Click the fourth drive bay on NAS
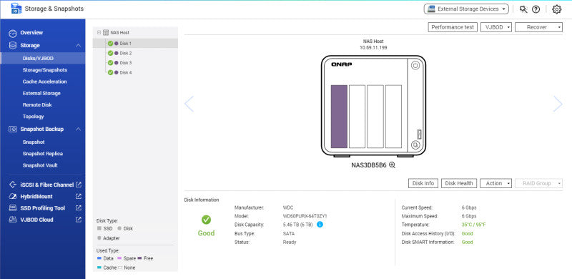 click(x=393, y=117)
